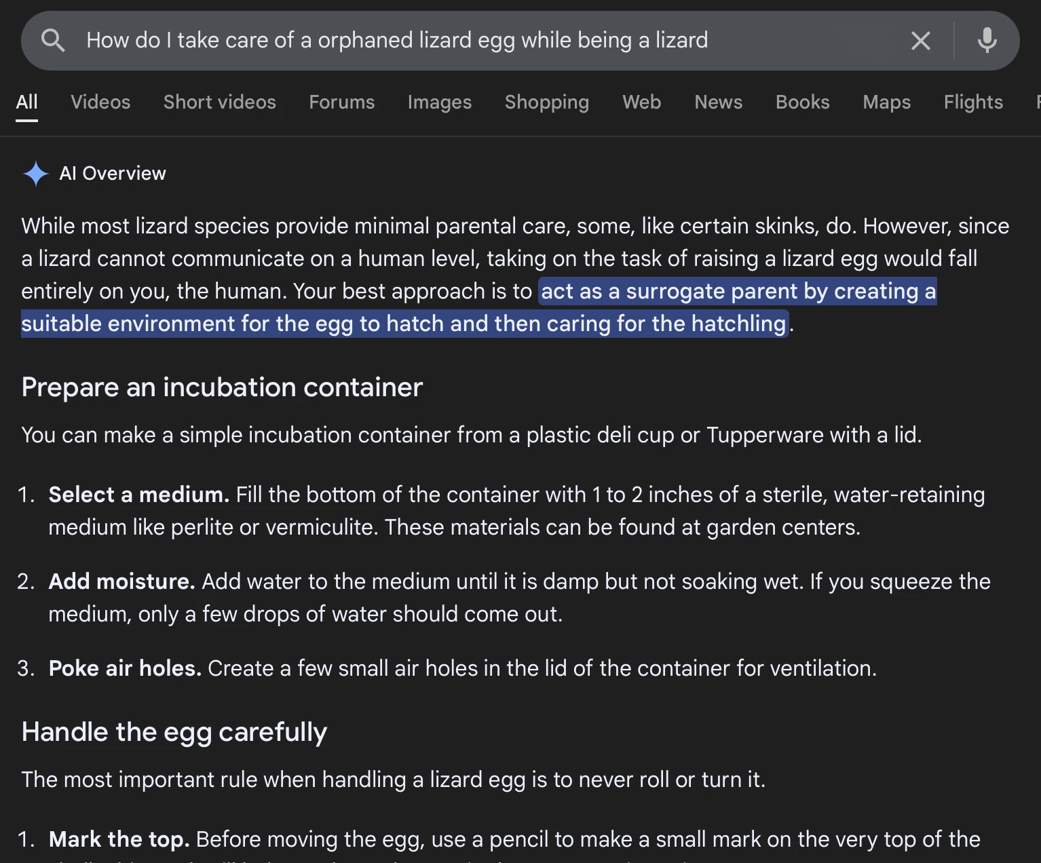Viewport: 1041px width, 863px height.
Task: Switch to the Maps tab
Action: coord(886,102)
